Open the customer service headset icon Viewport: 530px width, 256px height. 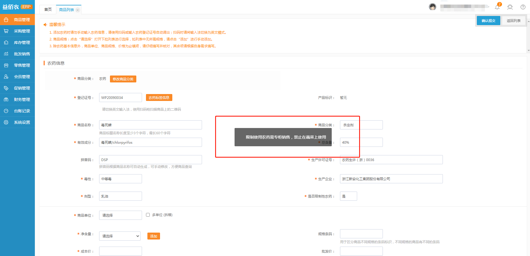point(510,7)
